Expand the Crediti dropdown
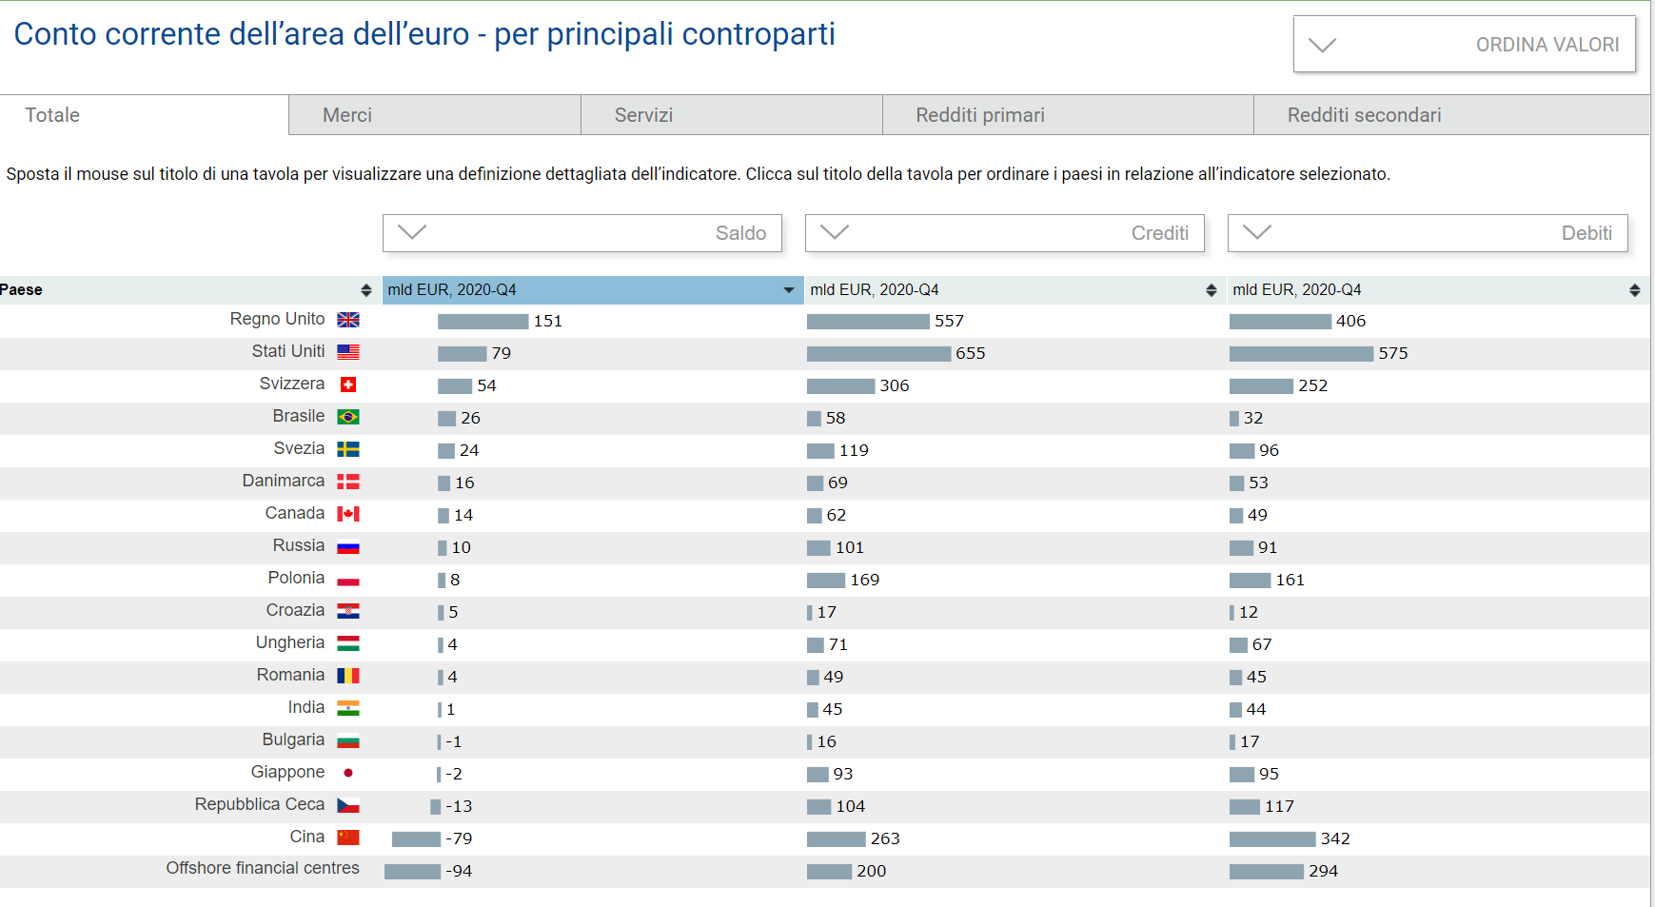Viewport: 1655px width, 907px height. [1004, 233]
